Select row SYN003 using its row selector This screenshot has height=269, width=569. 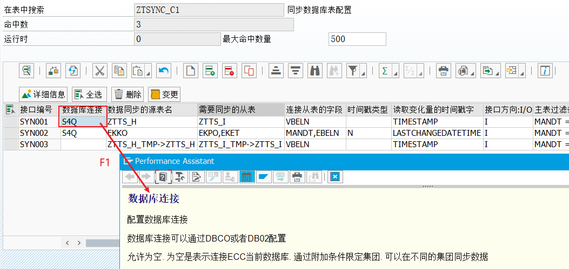pyautogui.click(x=10, y=144)
